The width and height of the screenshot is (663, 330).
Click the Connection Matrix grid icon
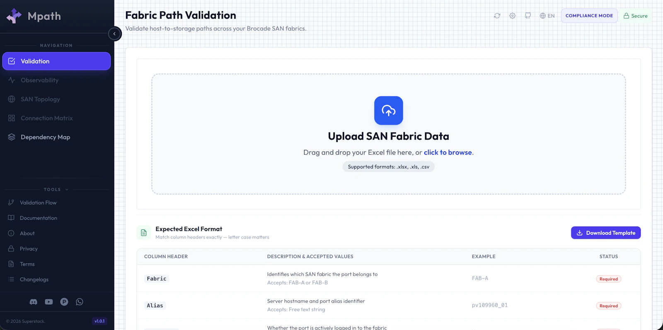[x=12, y=118]
